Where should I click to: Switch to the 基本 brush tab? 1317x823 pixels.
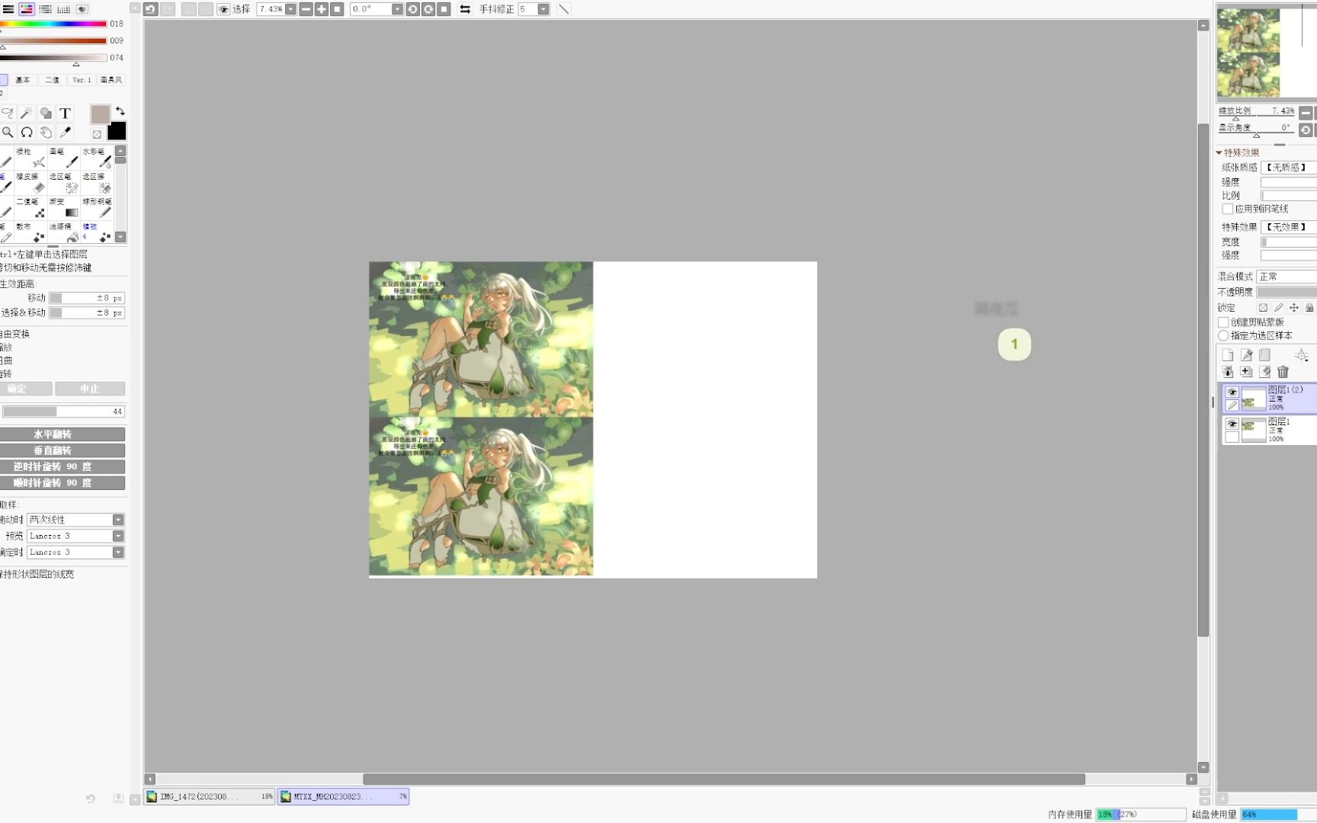tap(23, 80)
